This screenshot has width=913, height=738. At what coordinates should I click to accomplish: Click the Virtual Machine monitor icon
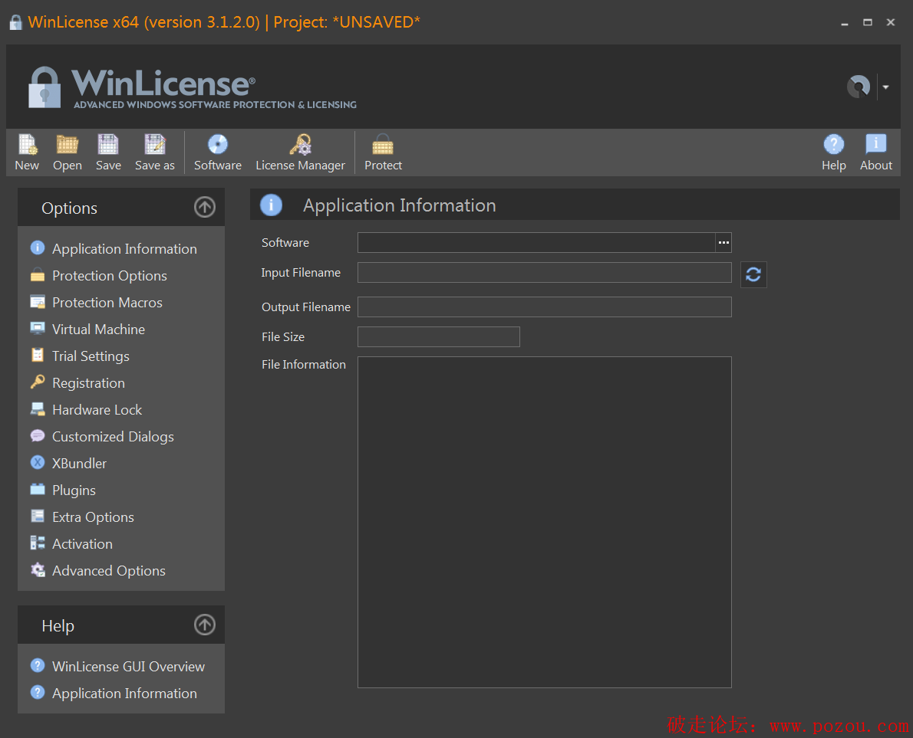tap(38, 329)
